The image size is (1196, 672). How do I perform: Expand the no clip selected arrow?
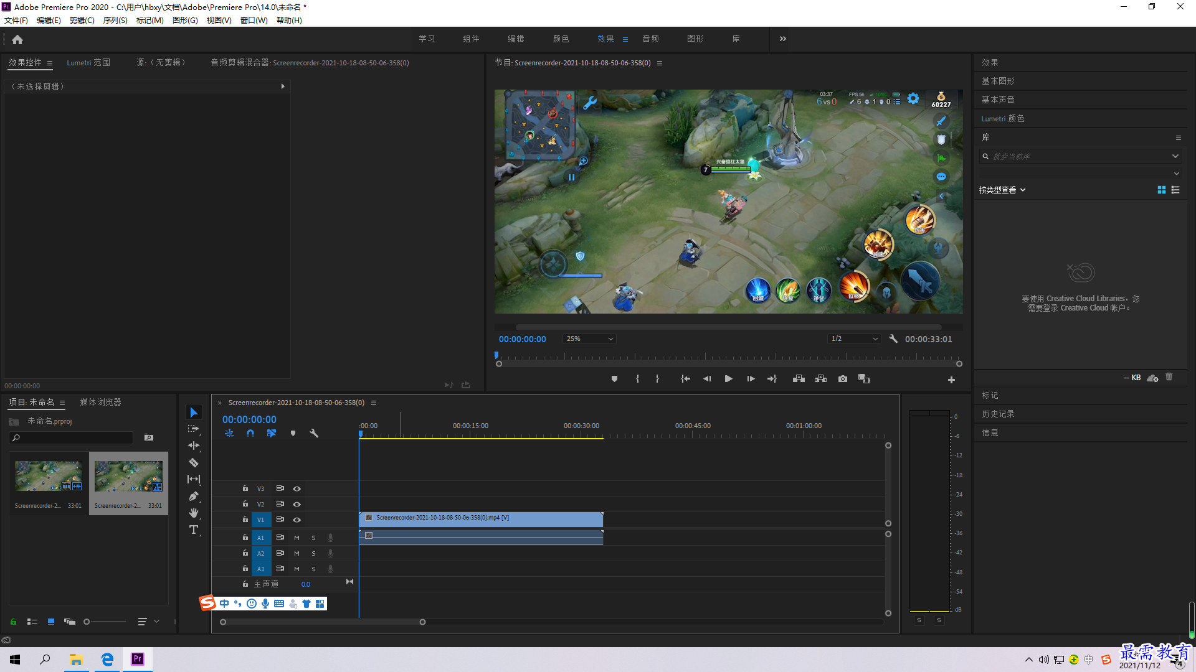click(x=283, y=87)
